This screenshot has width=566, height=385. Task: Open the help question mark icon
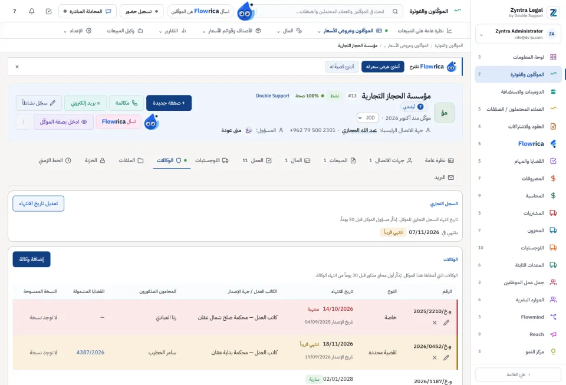[14, 11]
